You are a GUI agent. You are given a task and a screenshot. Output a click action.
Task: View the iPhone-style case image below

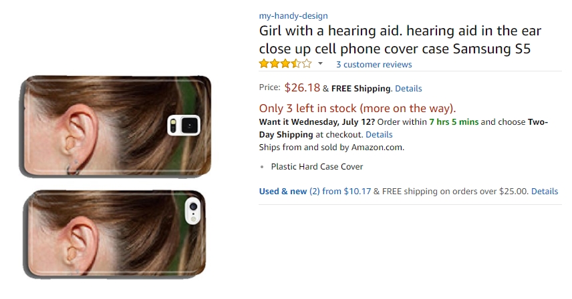(x=114, y=235)
